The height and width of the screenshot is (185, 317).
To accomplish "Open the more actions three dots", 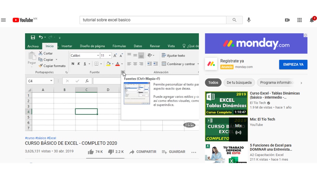I will pyautogui.click(x=194, y=152).
